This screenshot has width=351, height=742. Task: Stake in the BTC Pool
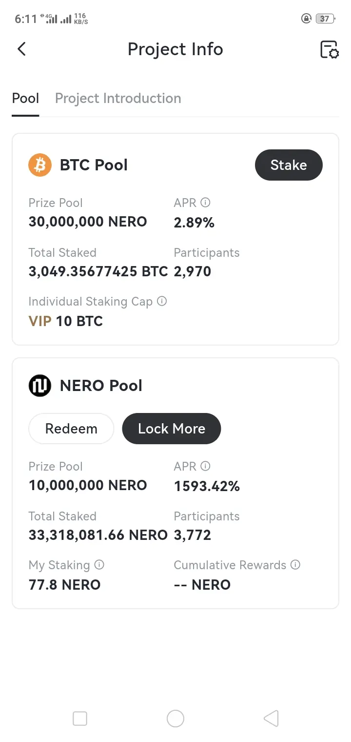tap(289, 165)
